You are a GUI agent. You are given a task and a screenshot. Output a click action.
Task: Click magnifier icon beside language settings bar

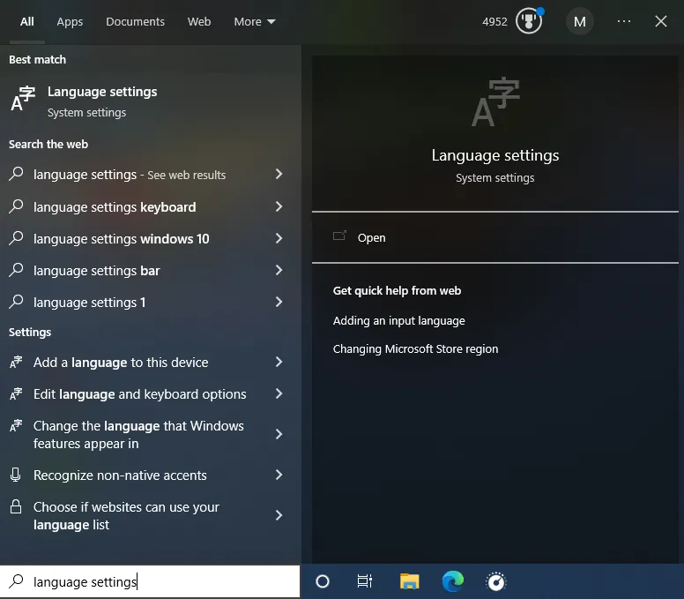(16, 270)
